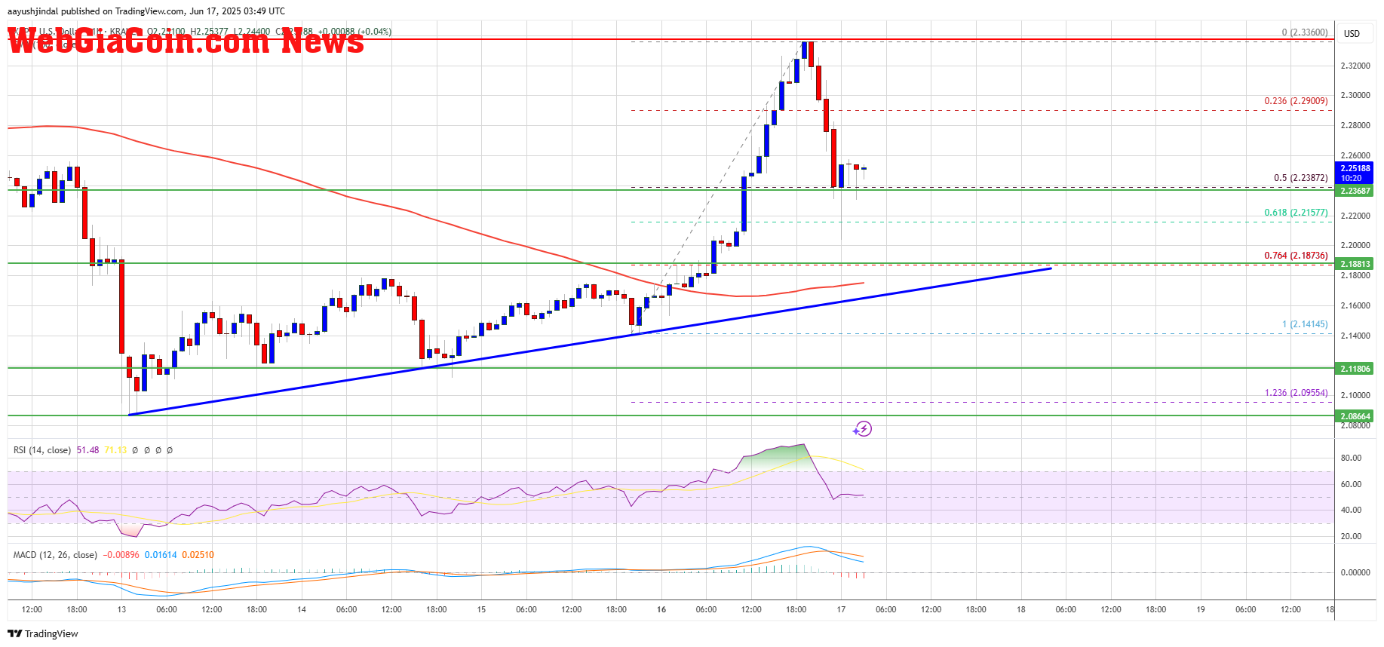The width and height of the screenshot is (1384, 647).
Task: Click the MACD signal value 0.02510
Action: coord(198,555)
